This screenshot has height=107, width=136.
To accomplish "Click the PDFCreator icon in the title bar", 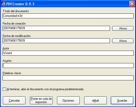I will pyautogui.click(x=3, y=4).
